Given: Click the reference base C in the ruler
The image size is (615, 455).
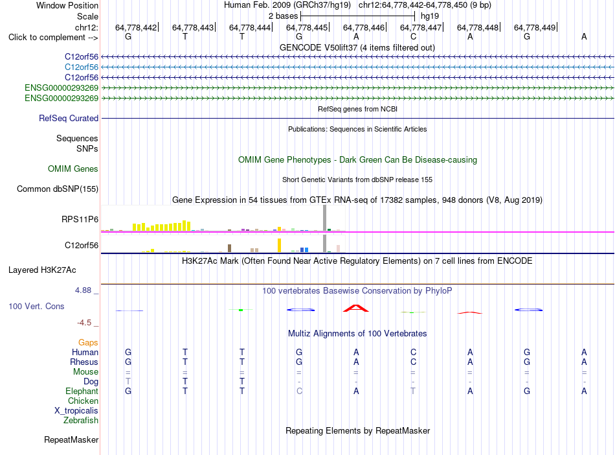Looking at the screenshot, I should (413, 37).
